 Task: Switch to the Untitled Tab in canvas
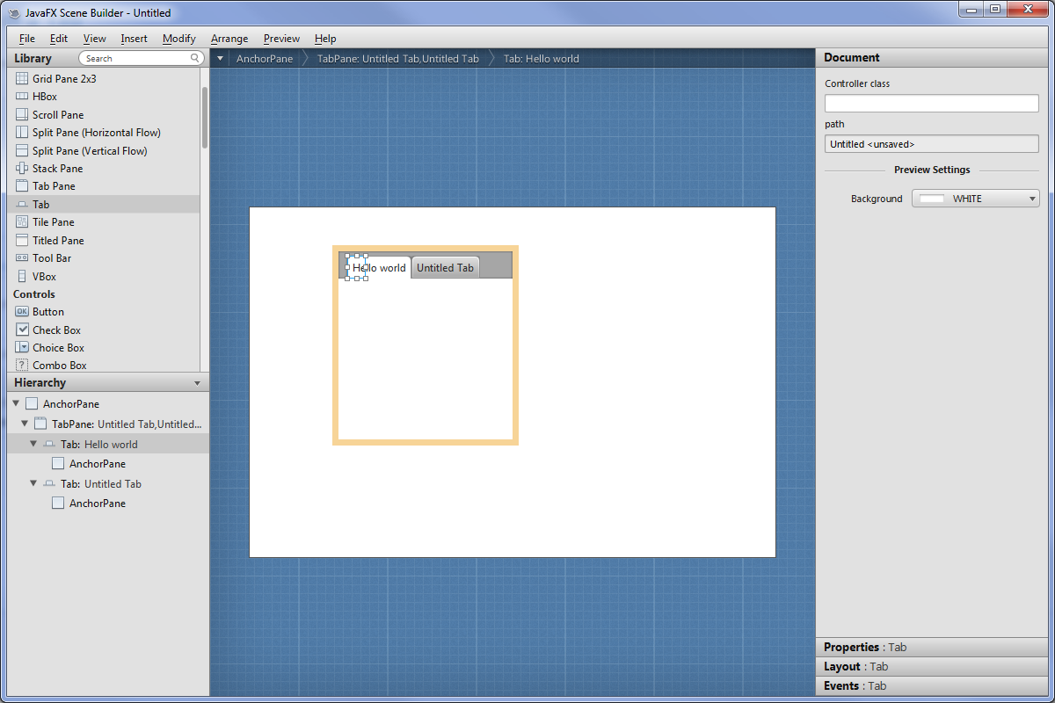pos(445,268)
